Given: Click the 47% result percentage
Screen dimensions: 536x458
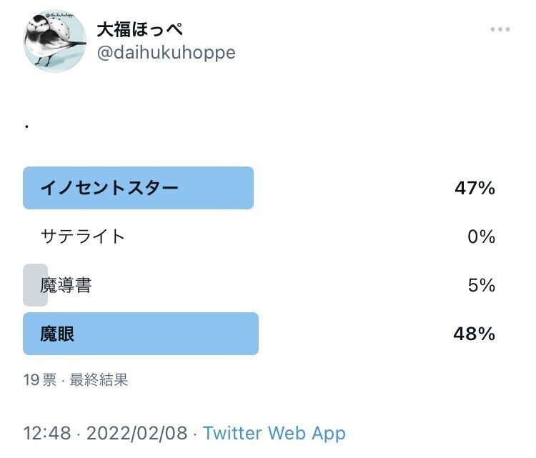Looking at the screenshot, I should [x=475, y=188].
